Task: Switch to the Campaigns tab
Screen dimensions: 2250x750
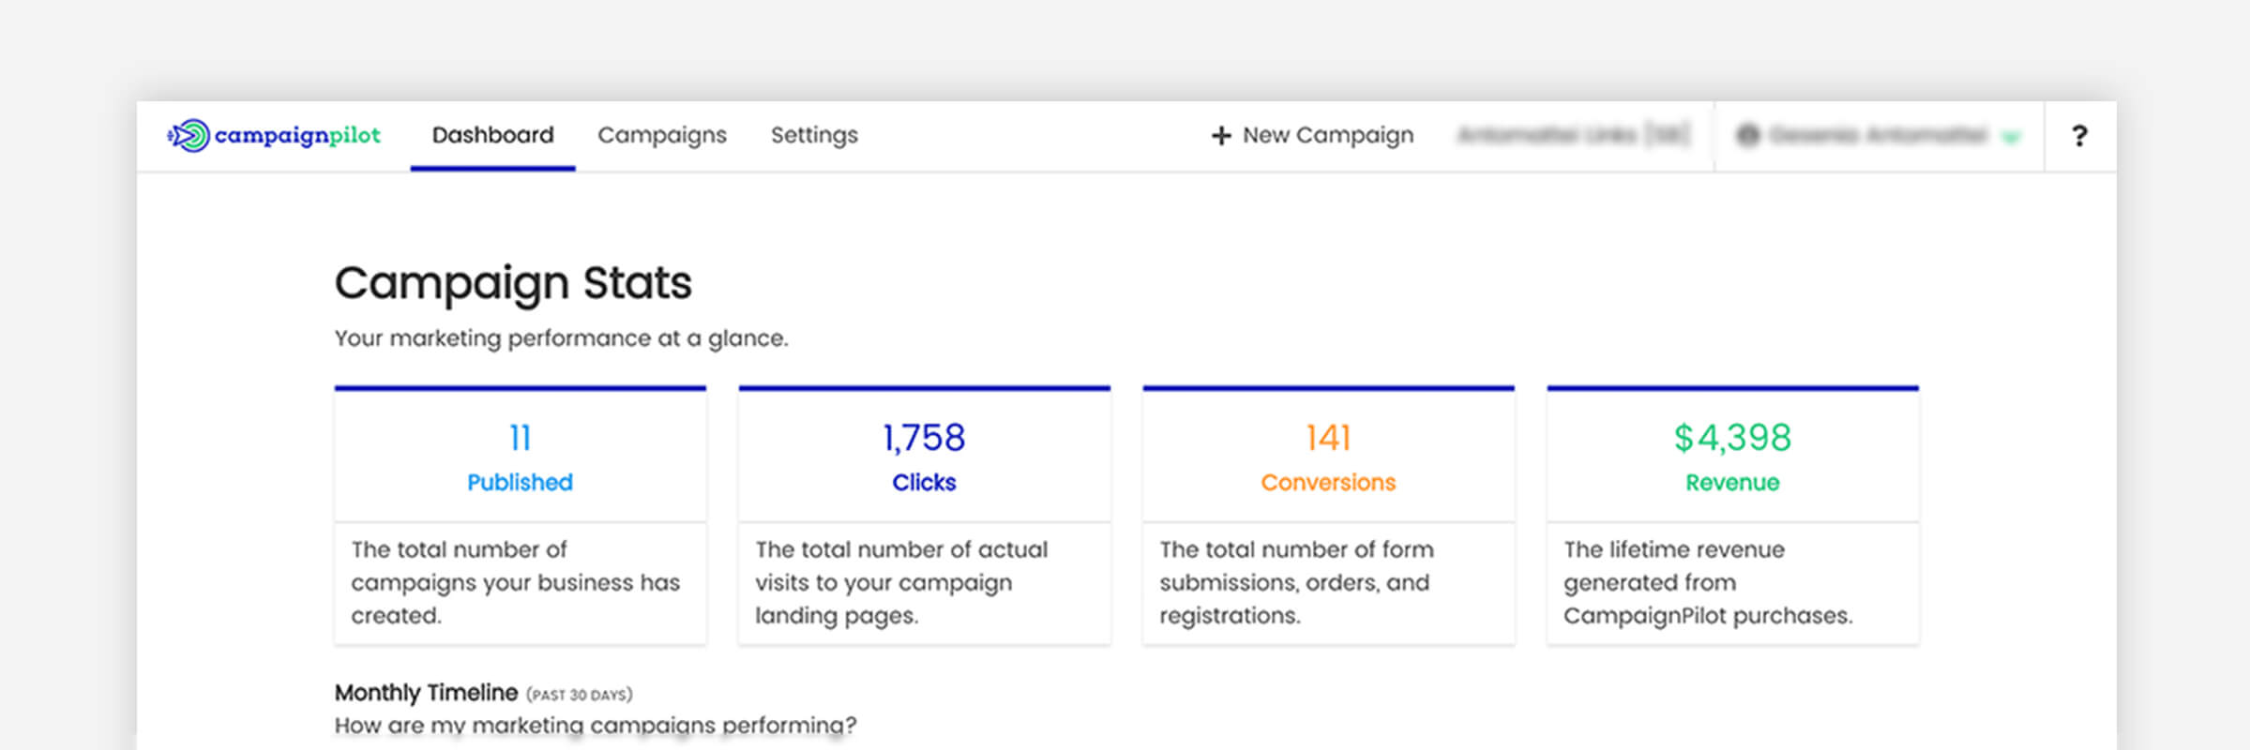Action: point(662,136)
